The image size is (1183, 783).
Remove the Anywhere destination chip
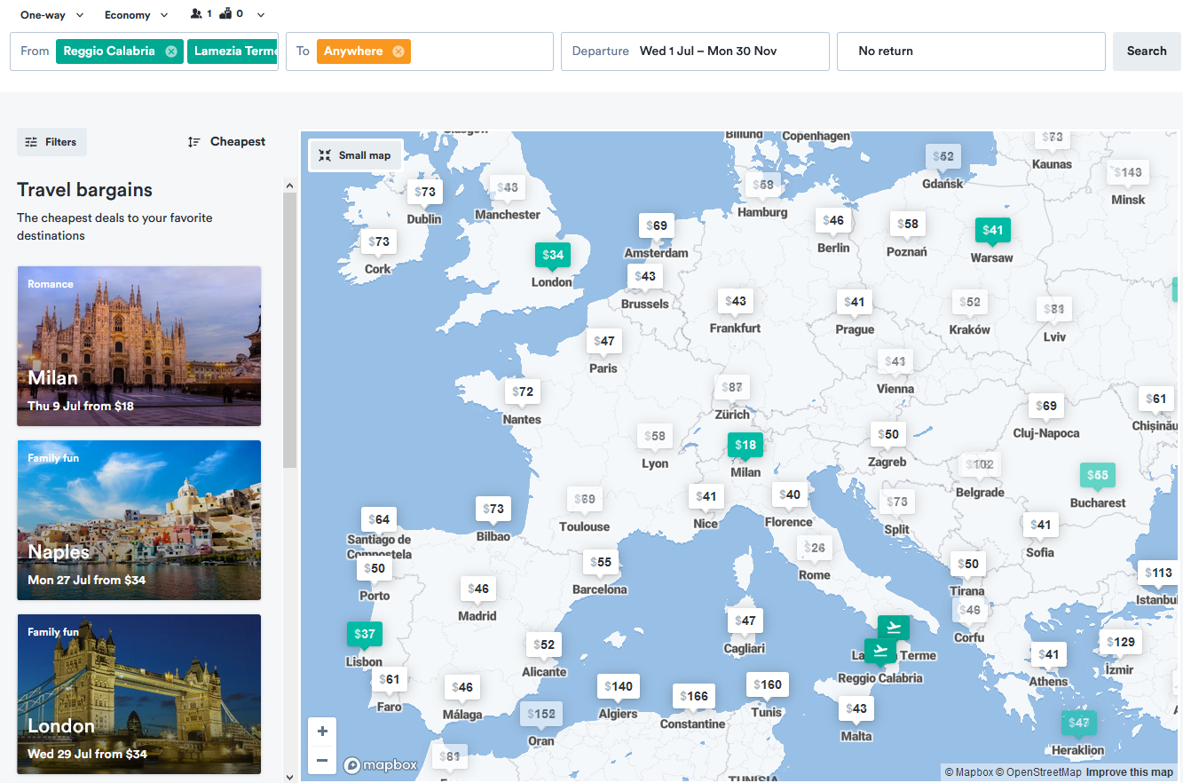[398, 51]
